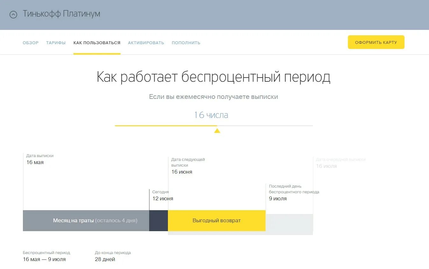429x269 pixels.
Task: Click the Тинькофф Платинум title
Action: coord(61,14)
